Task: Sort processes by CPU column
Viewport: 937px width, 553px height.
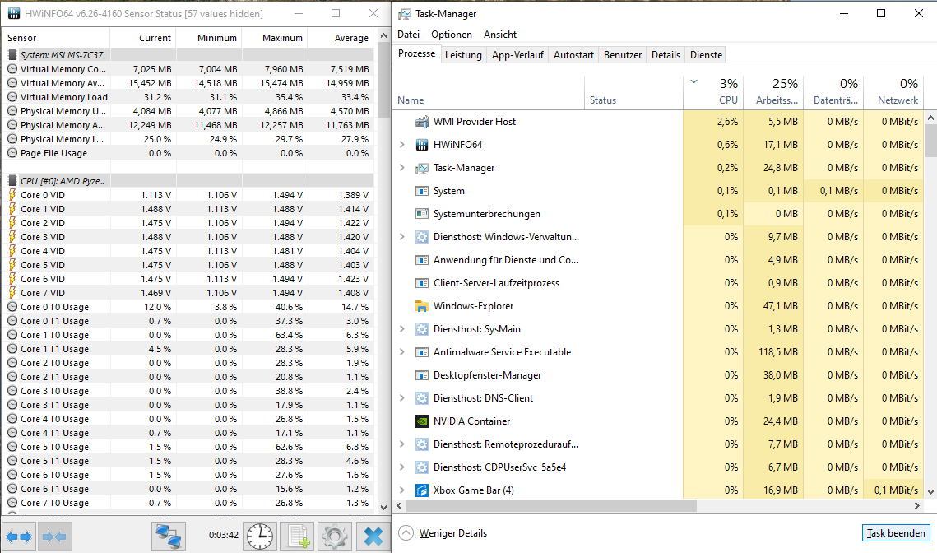Action: (713, 92)
